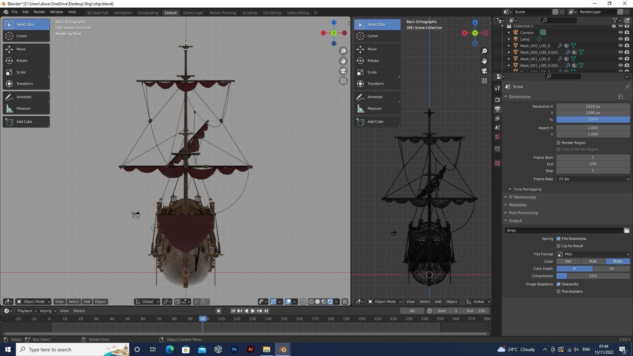
Task: Switch perspective/orthographic grid gizmo in left viewport
Action: (x=343, y=81)
